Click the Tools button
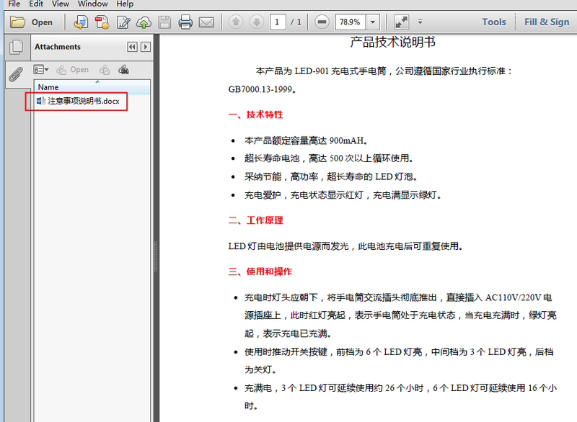577x422 pixels. click(x=493, y=22)
